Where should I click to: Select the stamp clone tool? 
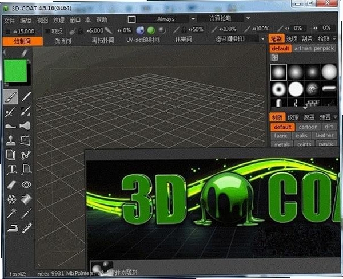coord(11,140)
